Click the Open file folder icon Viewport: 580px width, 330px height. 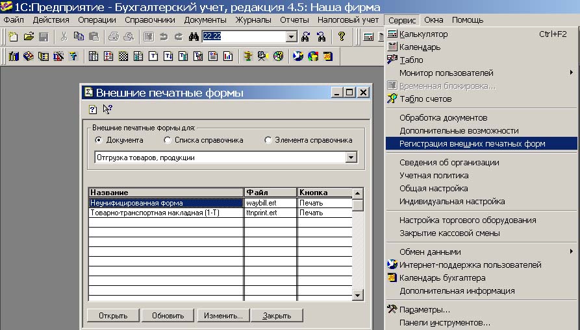coord(28,37)
